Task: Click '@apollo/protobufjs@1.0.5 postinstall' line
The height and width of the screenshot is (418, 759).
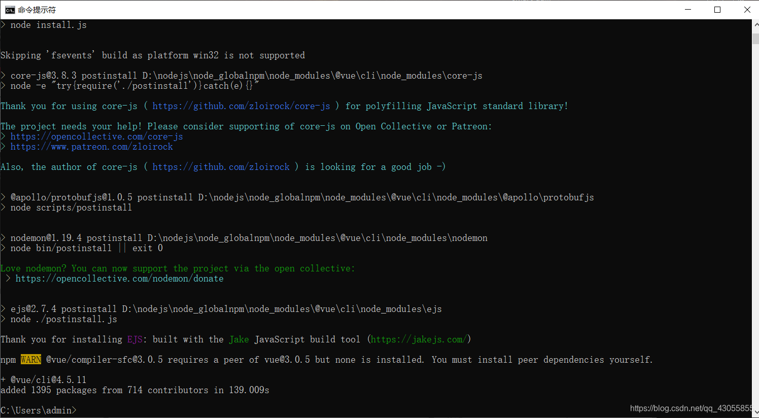Action: (x=297, y=197)
